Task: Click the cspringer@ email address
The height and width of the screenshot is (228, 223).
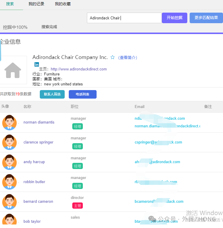Action: tap(158, 142)
